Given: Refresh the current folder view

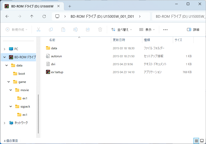Looking at the screenshot, I should coord(44,16).
